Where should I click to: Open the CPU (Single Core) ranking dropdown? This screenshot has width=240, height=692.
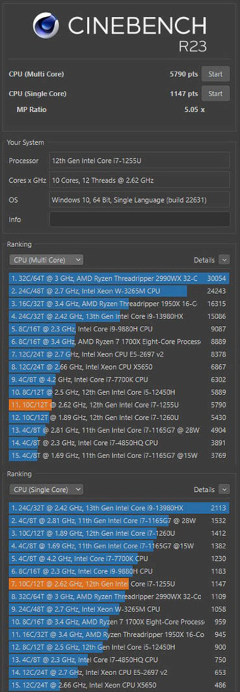coord(46,489)
